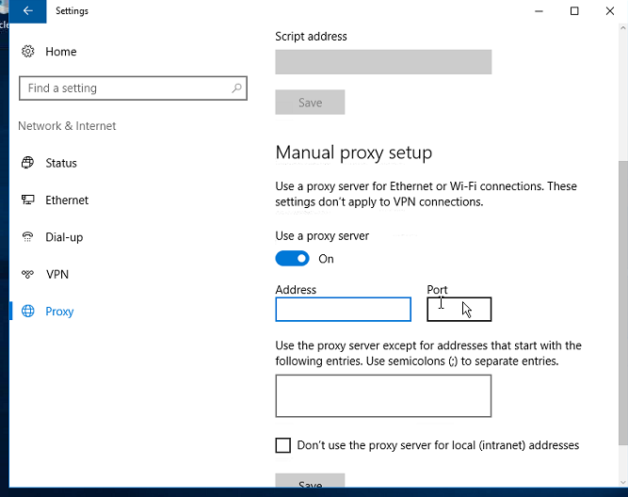Screen dimensions: 628x497
Task: Click the Find a setting search box
Action: [x=133, y=88]
